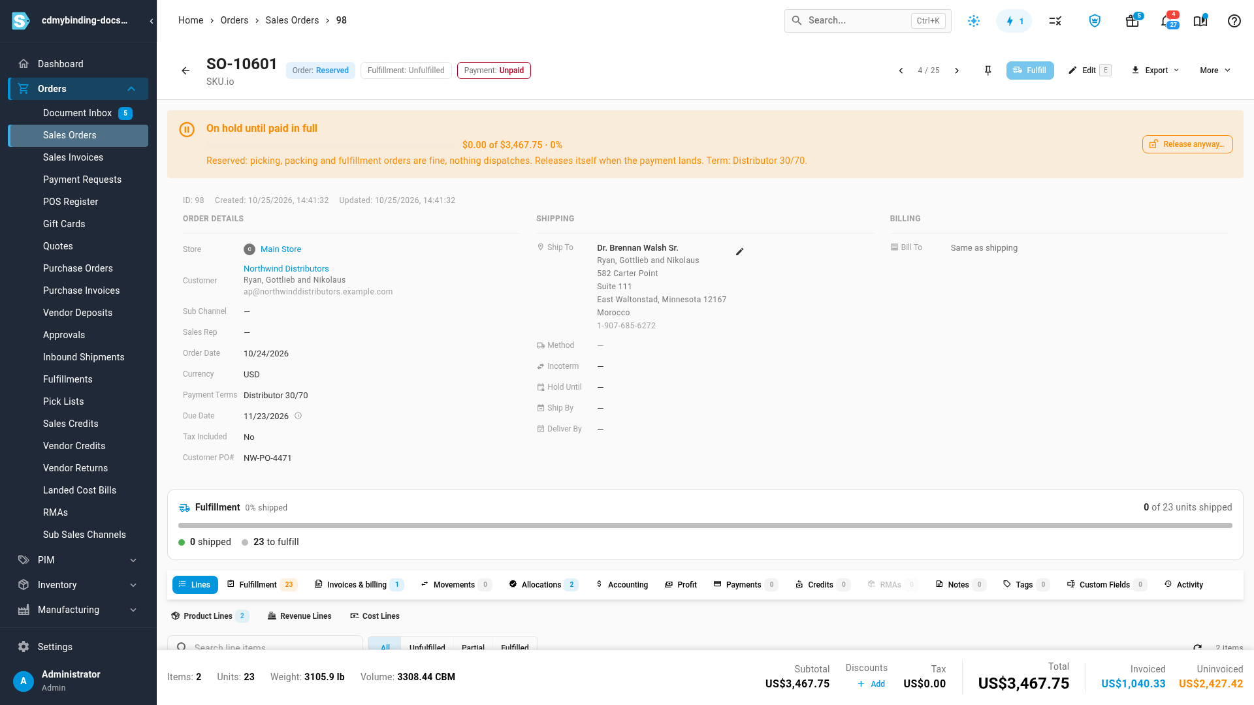Click the Edit button
Screen dimensions: 1254x705
tap(1089, 70)
